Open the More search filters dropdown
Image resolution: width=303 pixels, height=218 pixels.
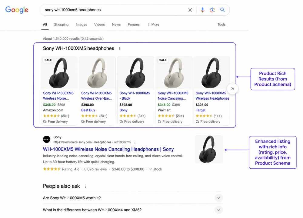click(x=154, y=25)
